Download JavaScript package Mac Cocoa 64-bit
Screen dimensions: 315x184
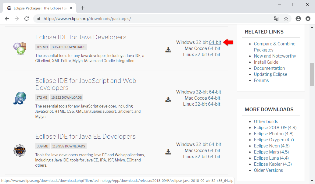click(x=214, y=98)
